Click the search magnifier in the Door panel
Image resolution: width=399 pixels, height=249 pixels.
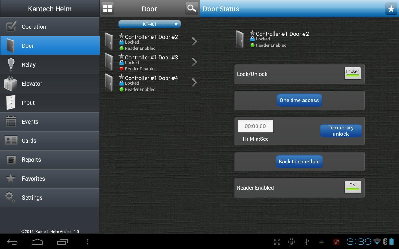click(191, 8)
